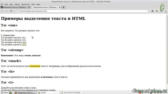Click the show desktop icon in taskbar

tap(10, 92)
